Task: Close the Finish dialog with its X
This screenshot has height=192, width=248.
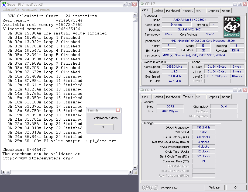Action: (118, 110)
